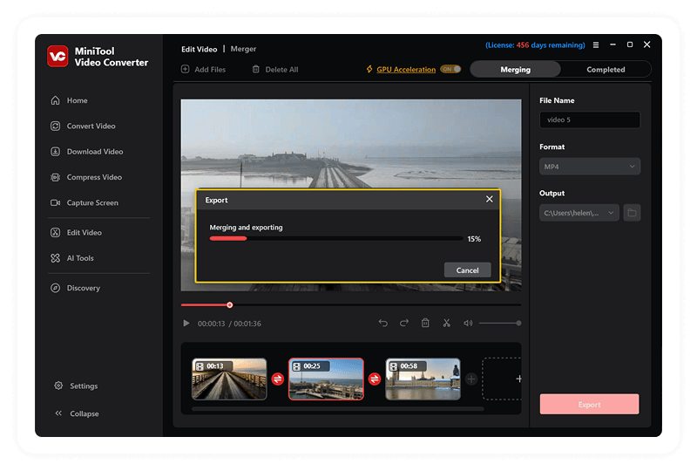Open the Home page
Image resolution: width=697 pixels, height=471 pixels.
(77, 100)
